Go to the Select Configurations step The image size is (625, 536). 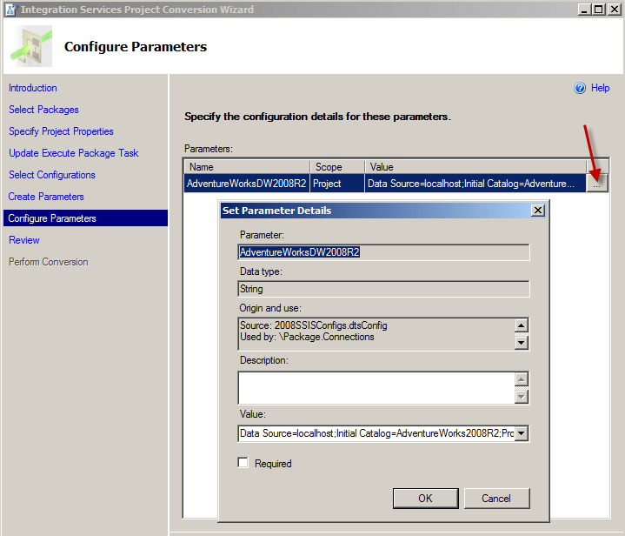[x=52, y=175]
